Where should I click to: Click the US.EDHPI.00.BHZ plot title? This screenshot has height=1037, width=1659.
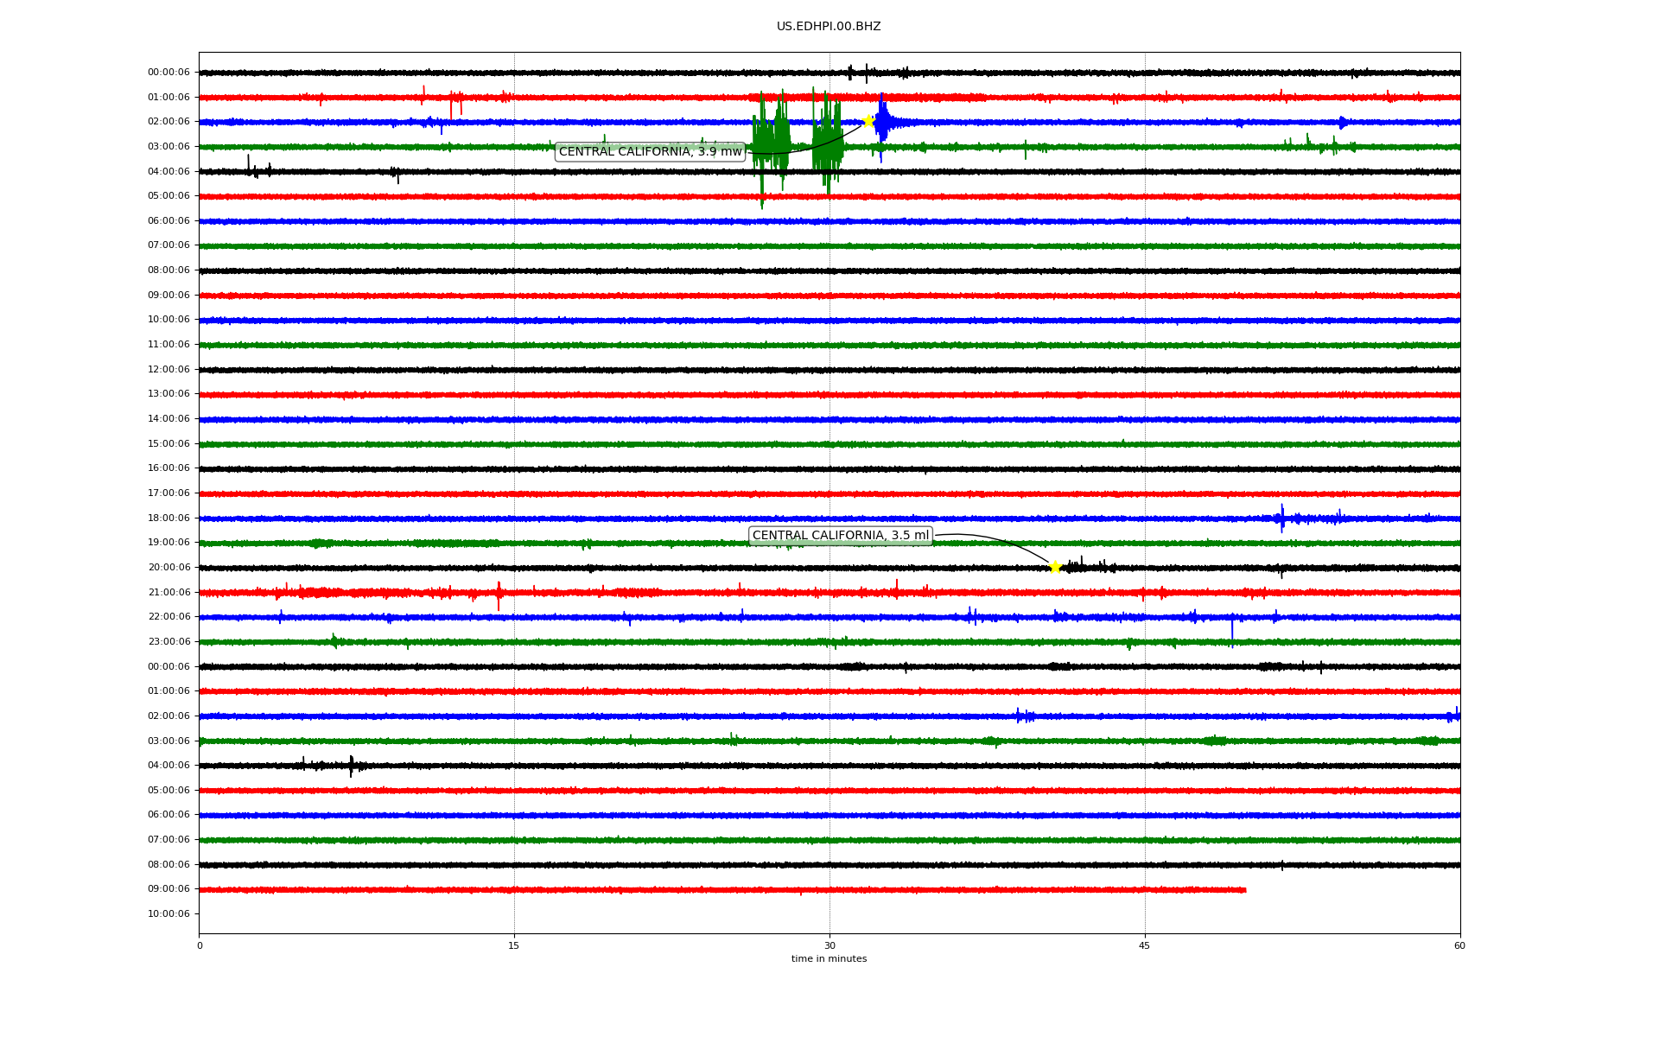click(x=828, y=27)
